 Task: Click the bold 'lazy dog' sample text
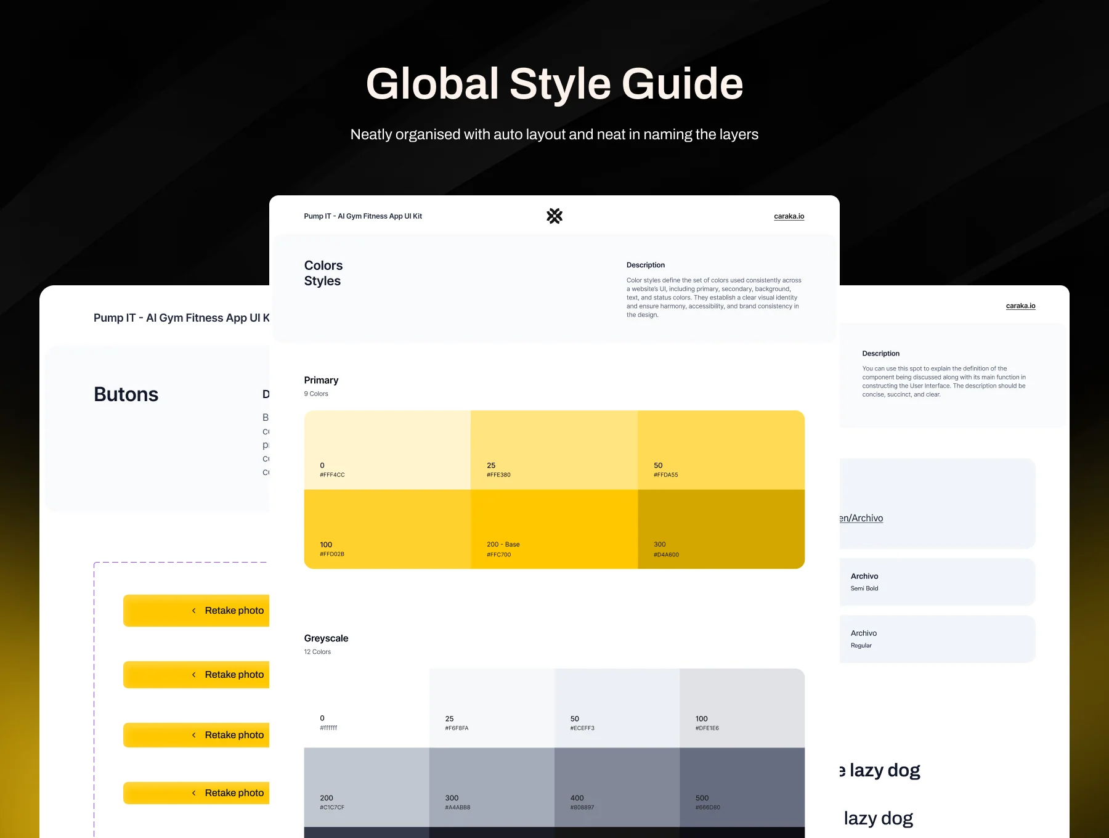click(880, 770)
